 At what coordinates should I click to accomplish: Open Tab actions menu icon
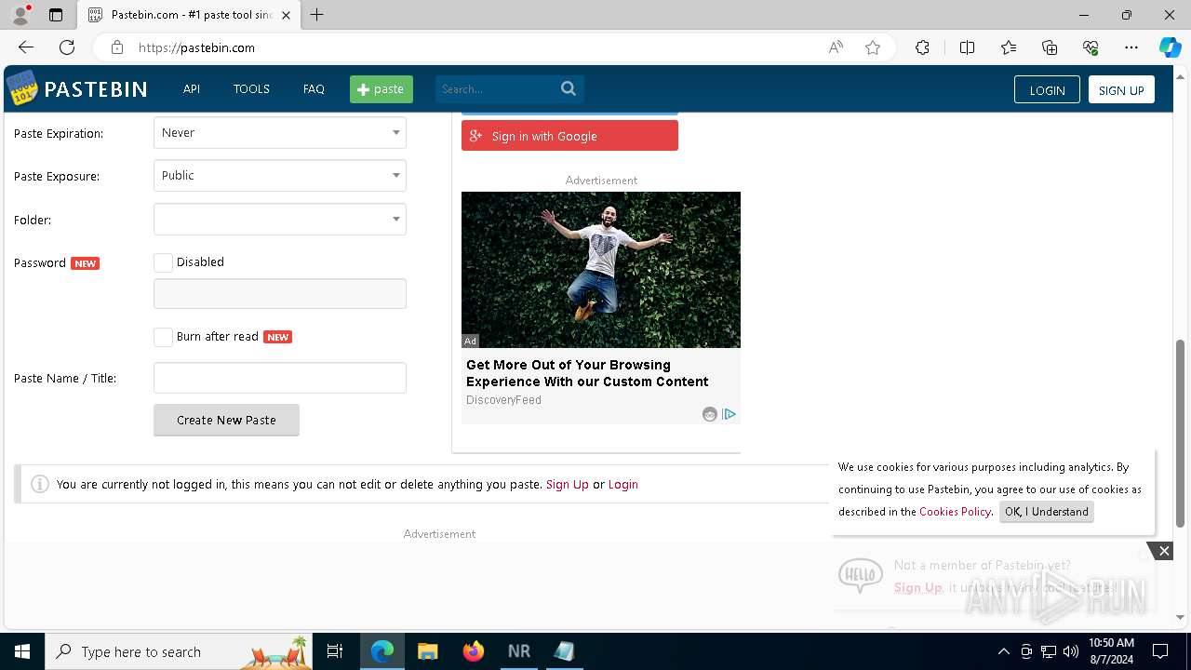point(56,15)
